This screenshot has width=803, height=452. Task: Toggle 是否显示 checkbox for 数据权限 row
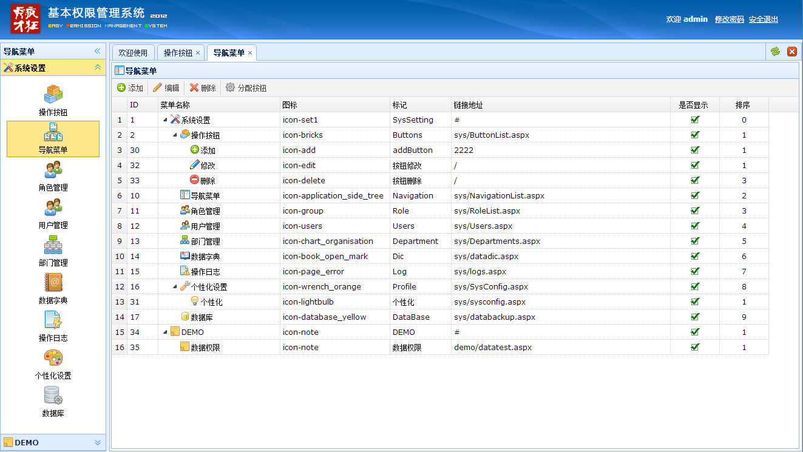[x=695, y=347]
